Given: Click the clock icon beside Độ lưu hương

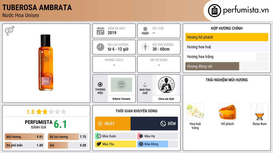Looking at the screenshot, I should coord(101,47).
